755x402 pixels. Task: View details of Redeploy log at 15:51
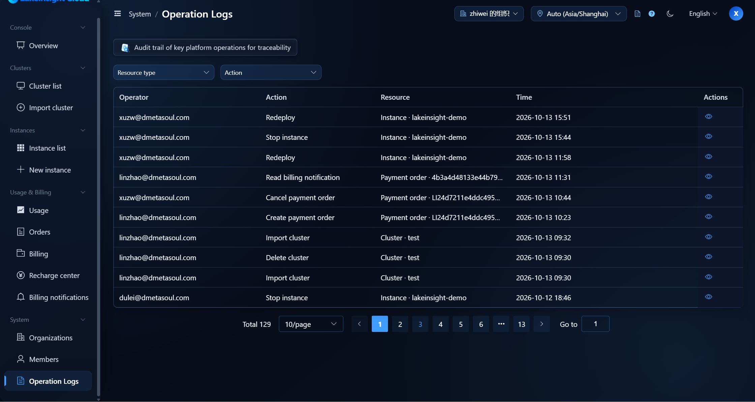pos(708,117)
